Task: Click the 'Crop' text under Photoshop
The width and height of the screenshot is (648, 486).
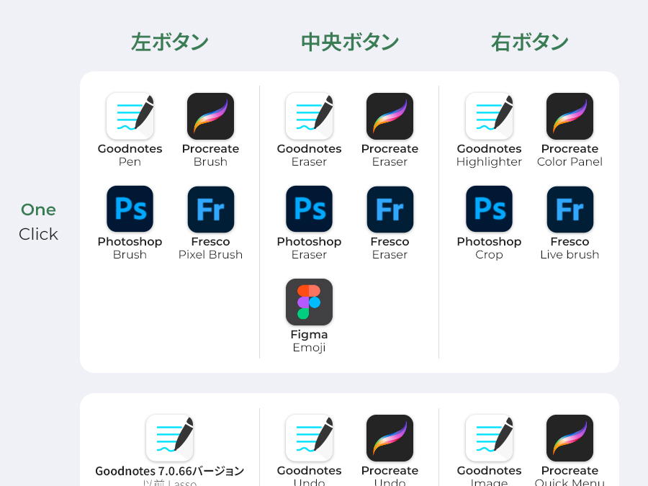Action: pos(489,255)
